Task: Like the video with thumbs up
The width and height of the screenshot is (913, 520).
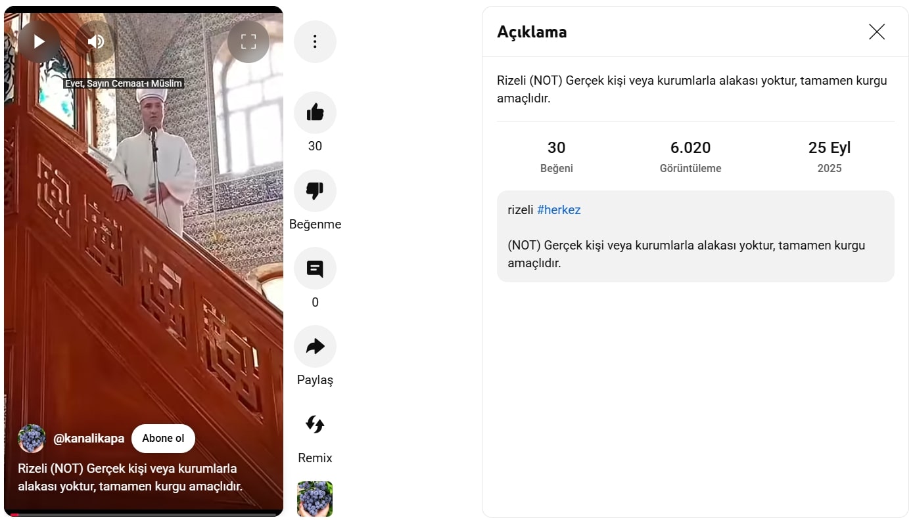Action: pyautogui.click(x=315, y=113)
